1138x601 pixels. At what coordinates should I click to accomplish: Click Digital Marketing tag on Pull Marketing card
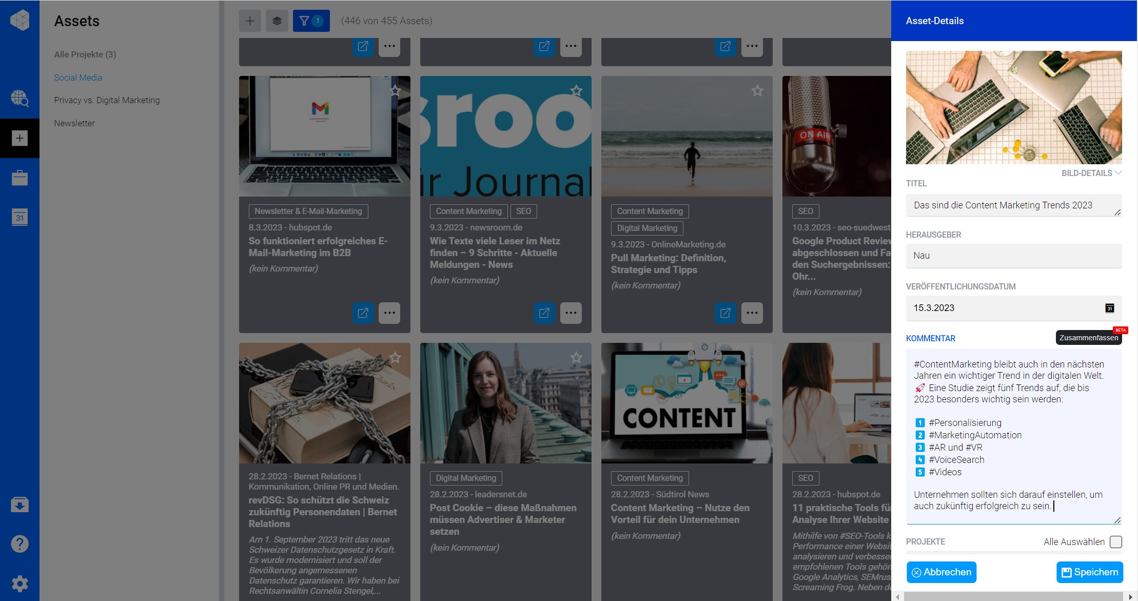pyautogui.click(x=647, y=228)
